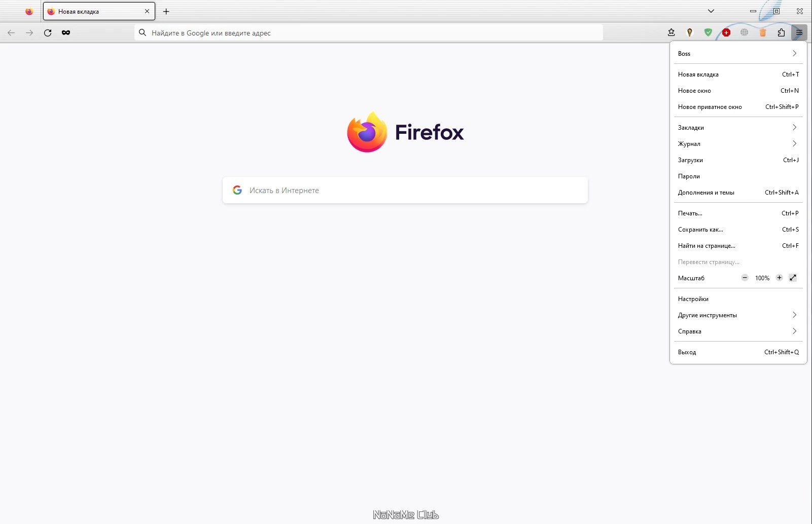812x524 pixels.
Task: Choose Новое окно in the menu
Action: pos(738,91)
